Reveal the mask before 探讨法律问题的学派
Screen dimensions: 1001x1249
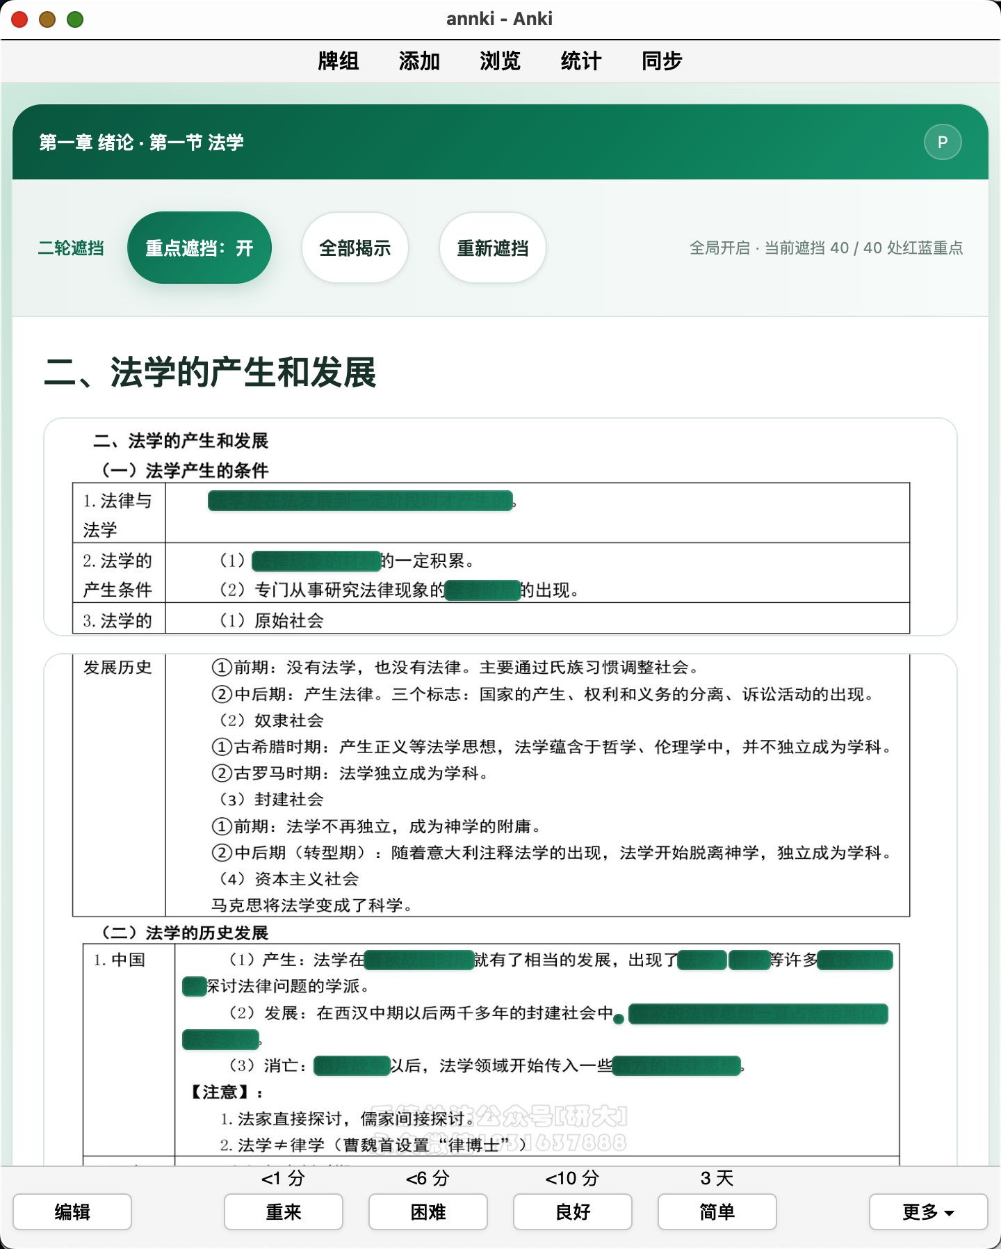(195, 987)
